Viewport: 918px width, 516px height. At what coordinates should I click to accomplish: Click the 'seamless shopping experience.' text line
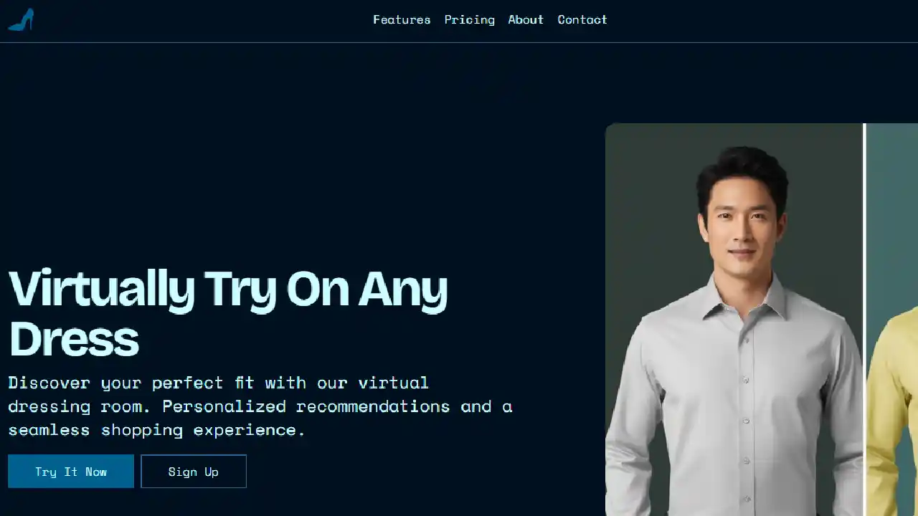pos(157,430)
